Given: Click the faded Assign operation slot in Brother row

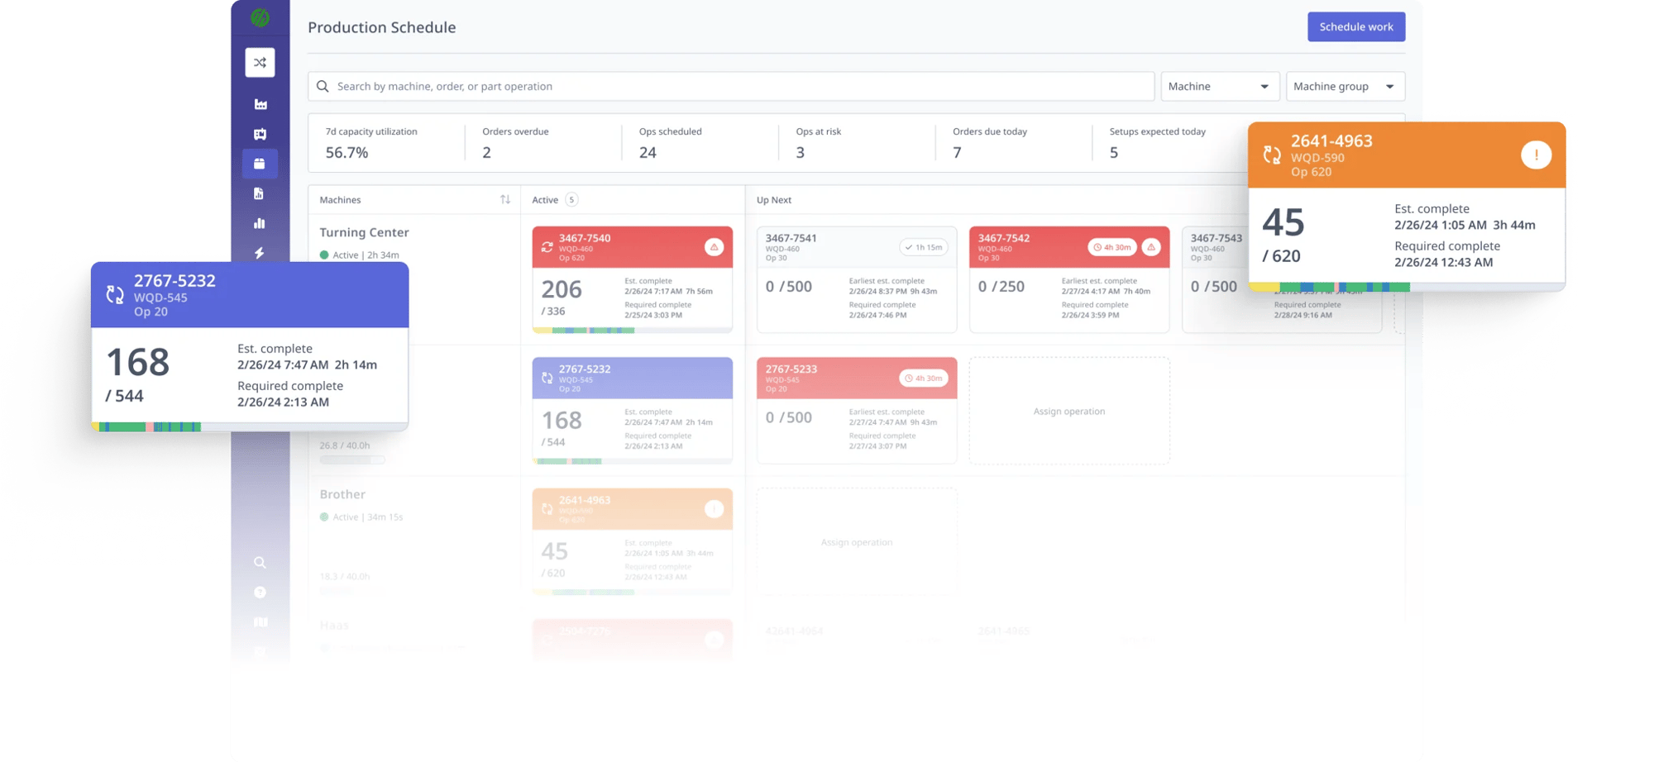Looking at the screenshot, I should (x=857, y=542).
